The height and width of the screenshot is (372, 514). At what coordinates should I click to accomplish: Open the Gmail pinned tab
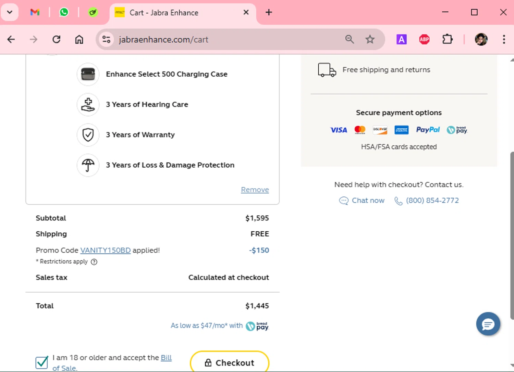pyautogui.click(x=35, y=13)
